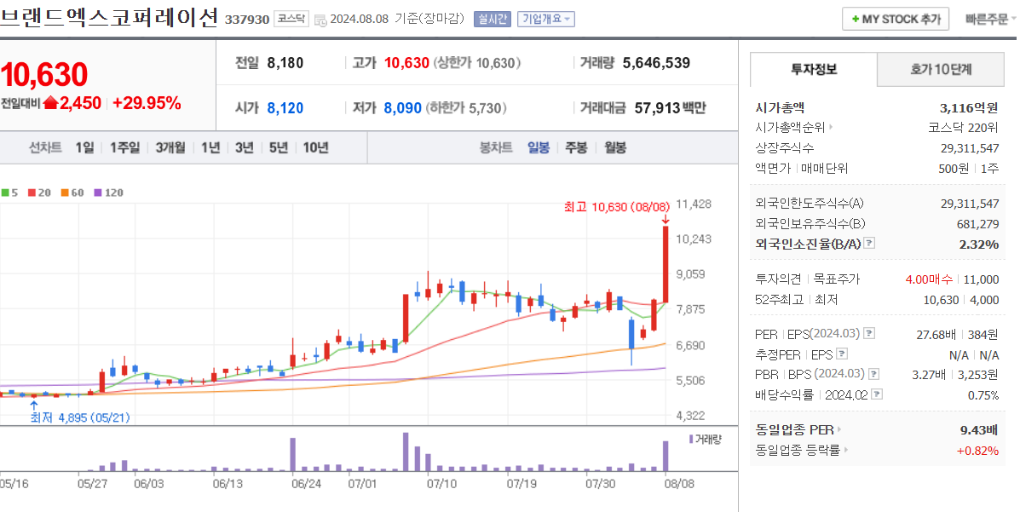Screen dimensions: 1020x512
Task: Open the 기업개요 dropdown
Action: coord(545,19)
